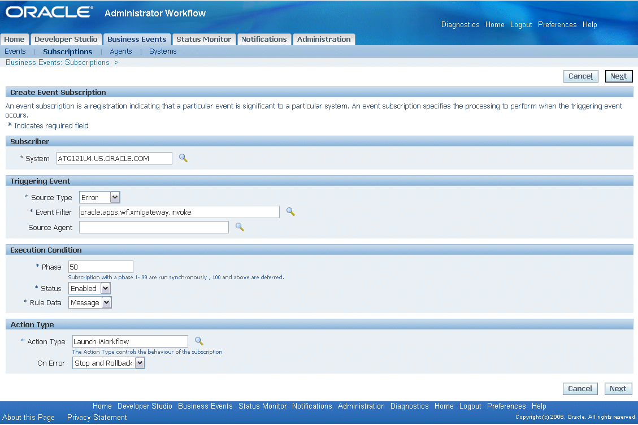Open the Source Type dropdown
The width and height of the screenshot is (638, 425).
point(99,197)
